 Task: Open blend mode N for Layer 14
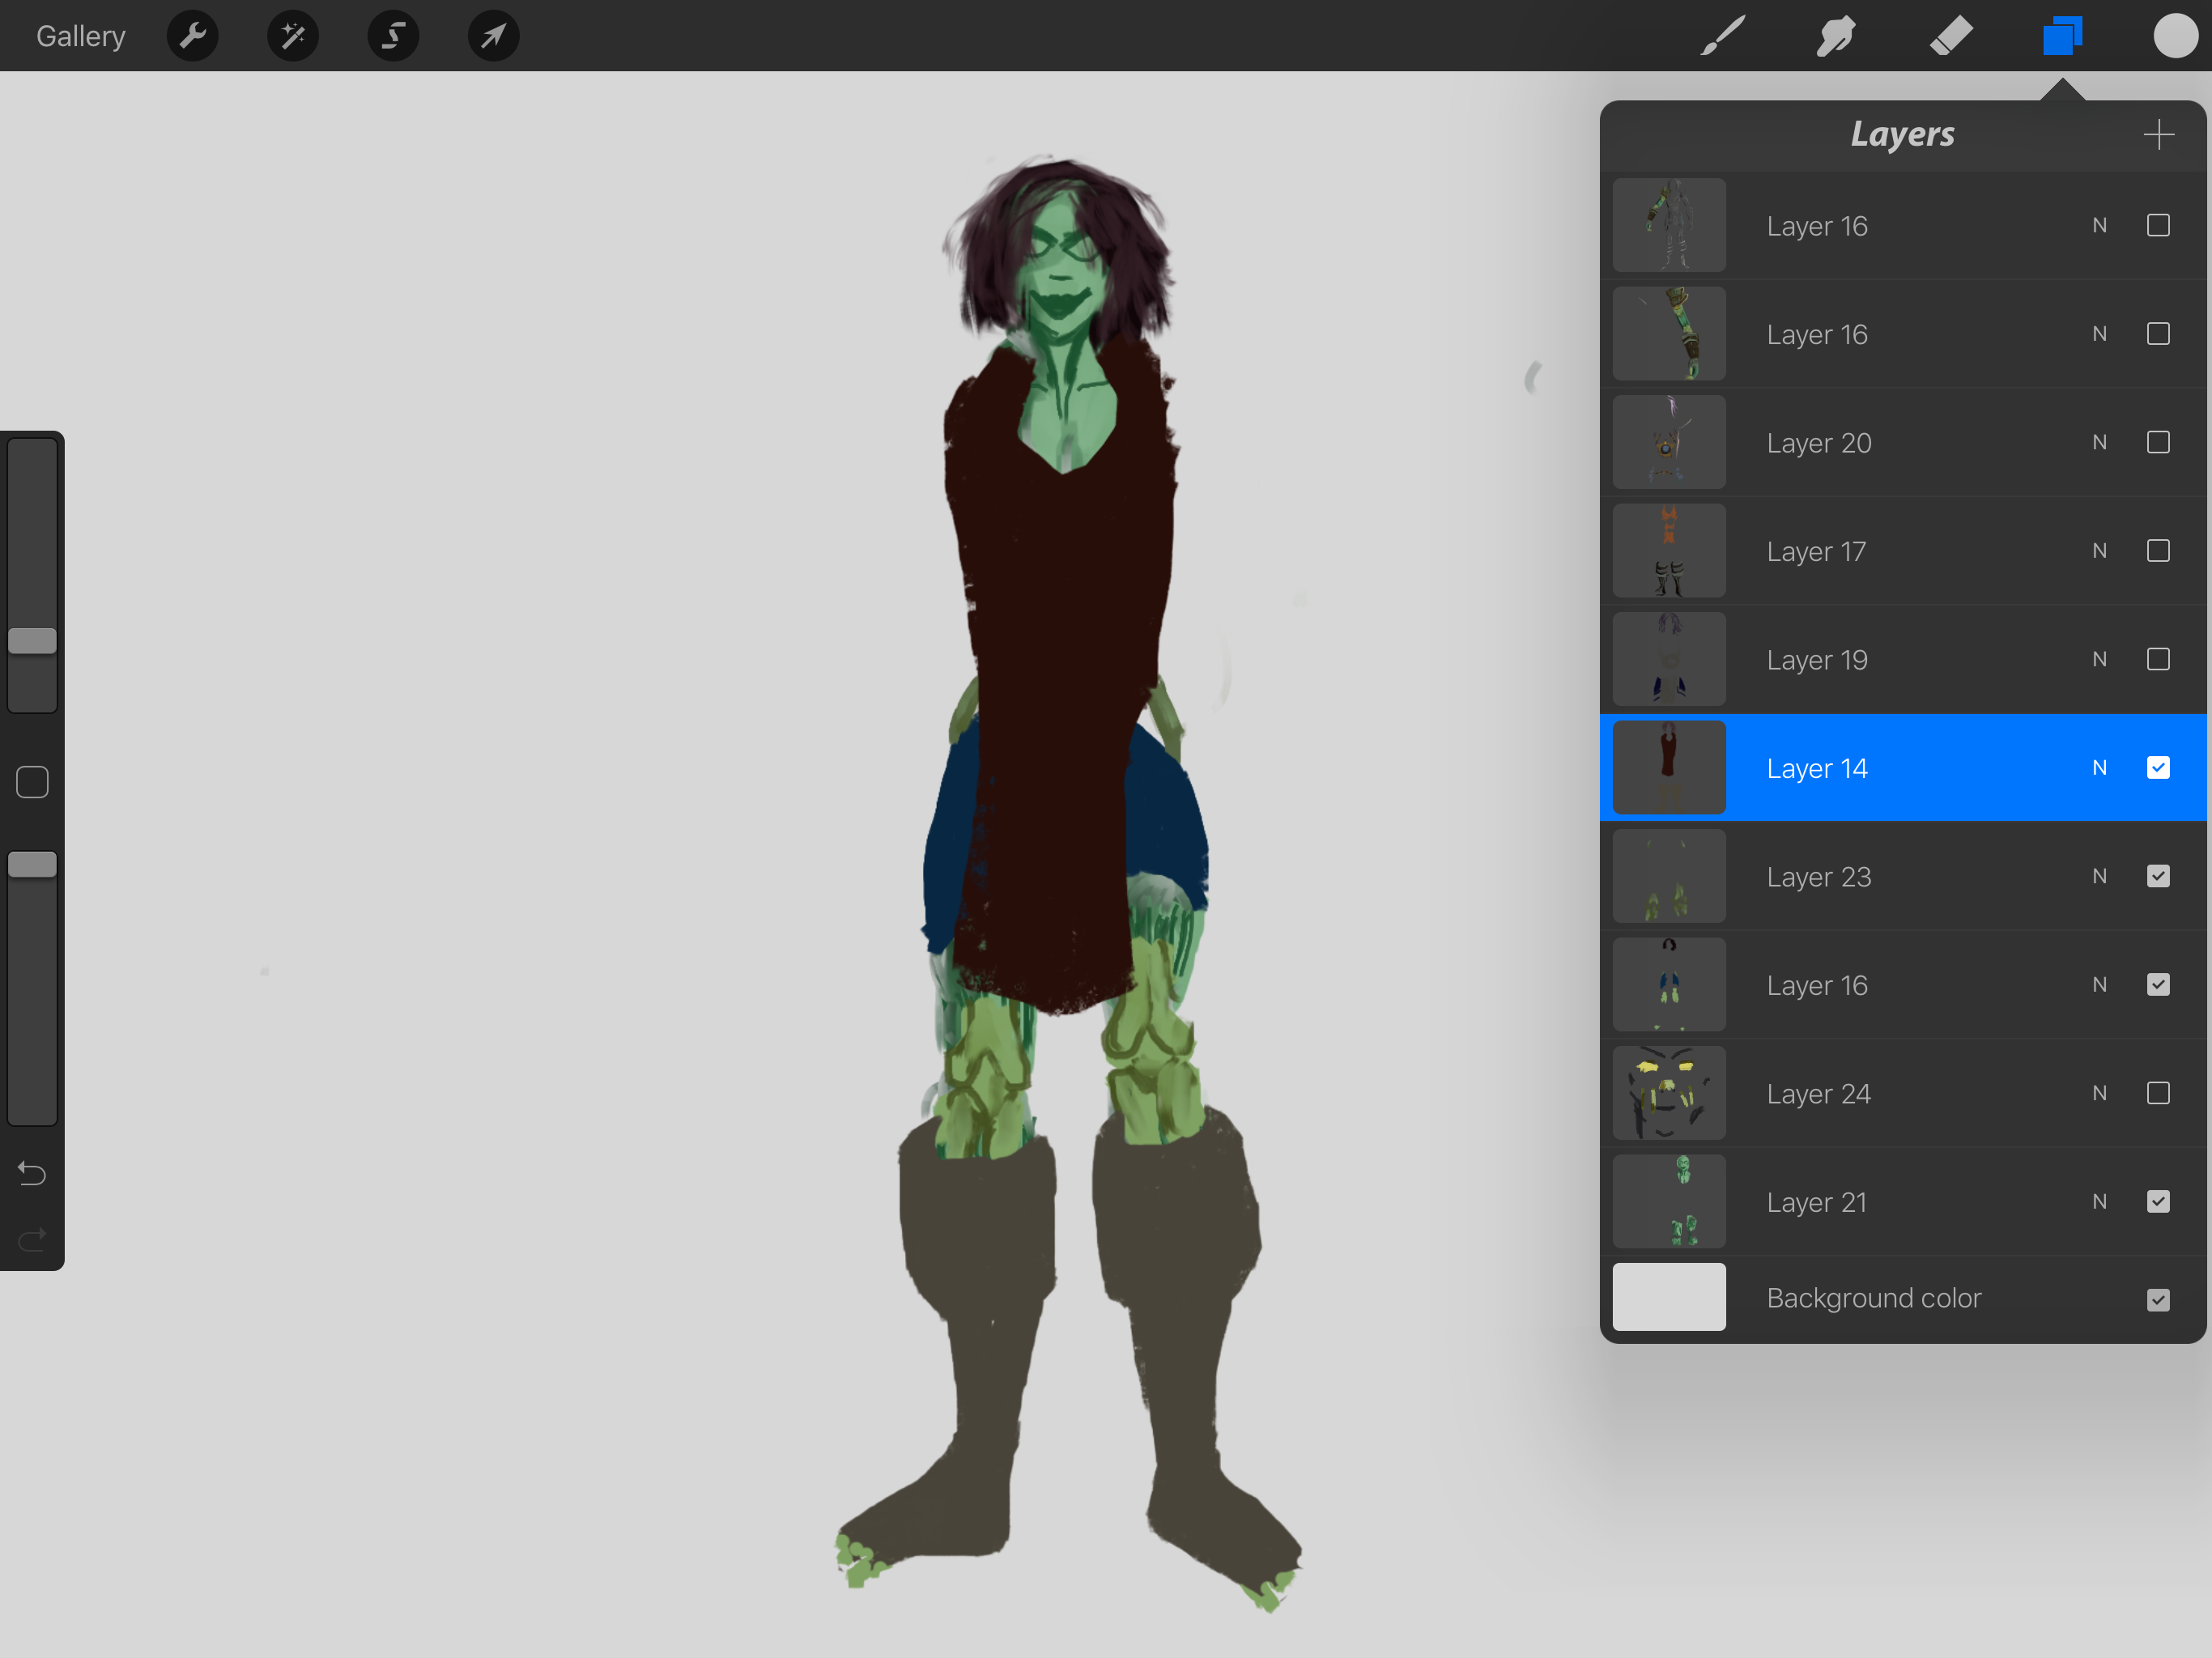pyautogui.click(x=2099, y=768)
